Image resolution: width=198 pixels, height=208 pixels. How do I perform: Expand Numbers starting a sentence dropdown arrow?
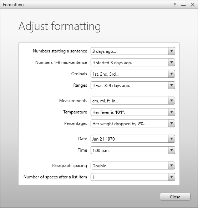172,51
